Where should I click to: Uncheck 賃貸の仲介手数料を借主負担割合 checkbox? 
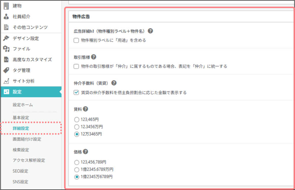[x=76, y=92]
